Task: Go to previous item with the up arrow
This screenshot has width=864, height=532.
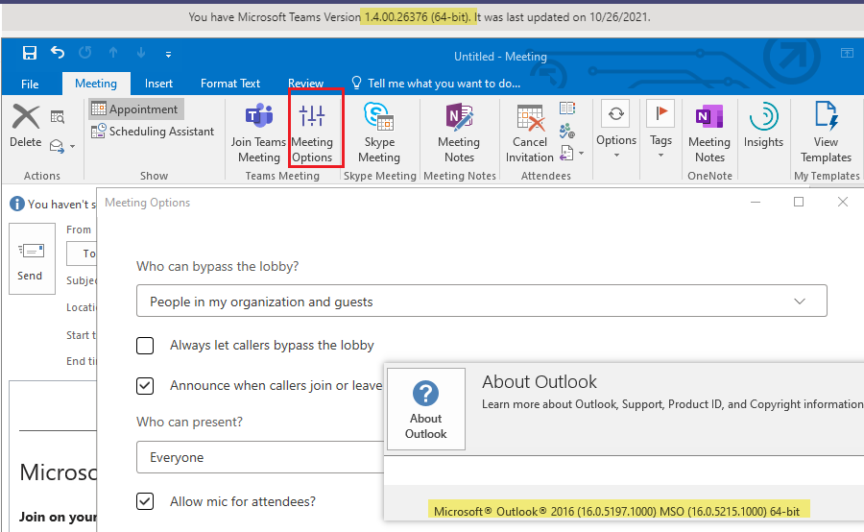Action: 113,53
